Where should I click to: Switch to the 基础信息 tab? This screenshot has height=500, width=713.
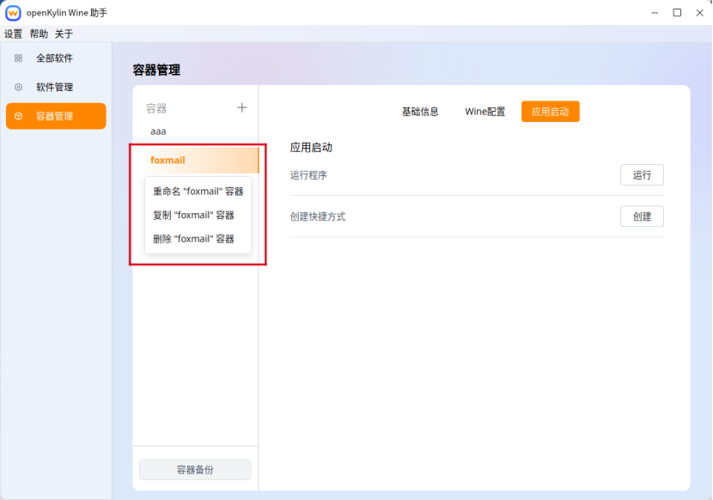click(420, 112)
